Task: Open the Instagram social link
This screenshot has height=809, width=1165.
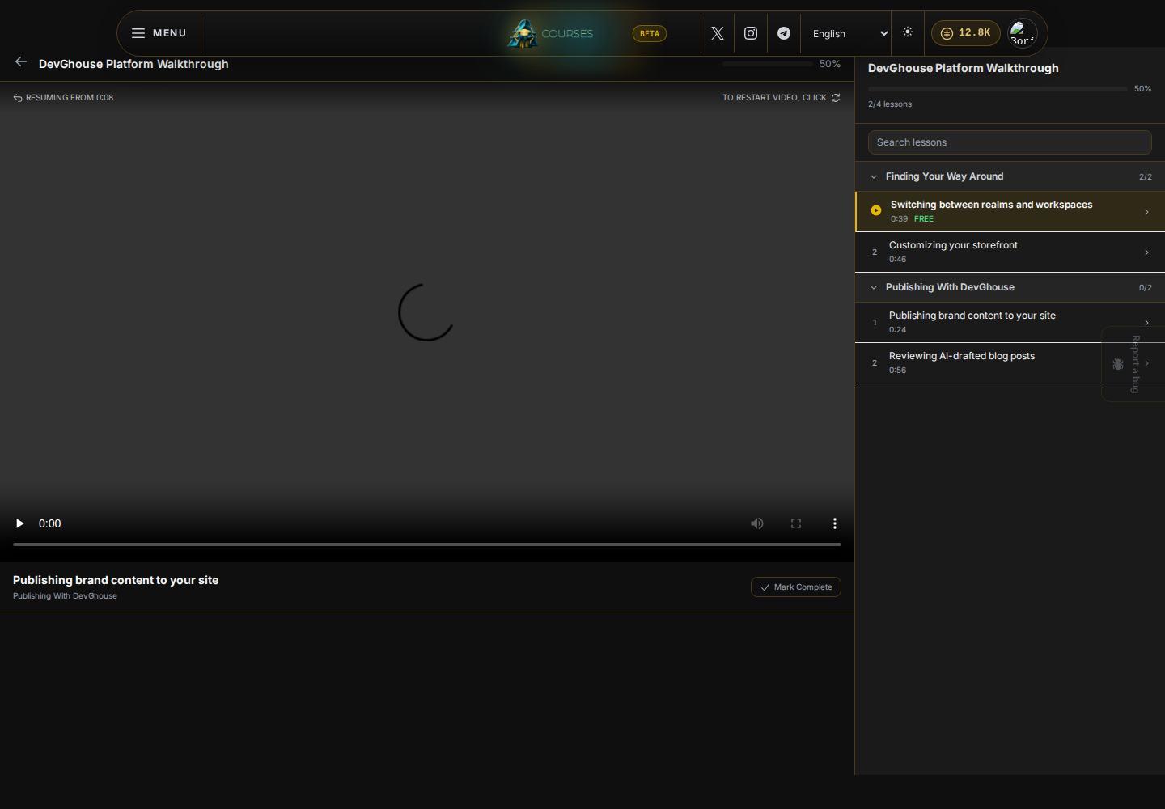Action: (751, 33)
